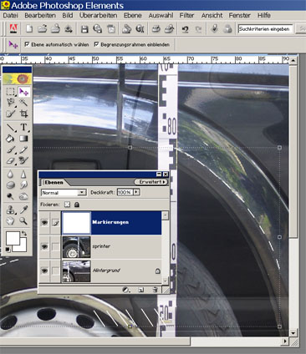Swap foreground and background colors

click(24, 234)
